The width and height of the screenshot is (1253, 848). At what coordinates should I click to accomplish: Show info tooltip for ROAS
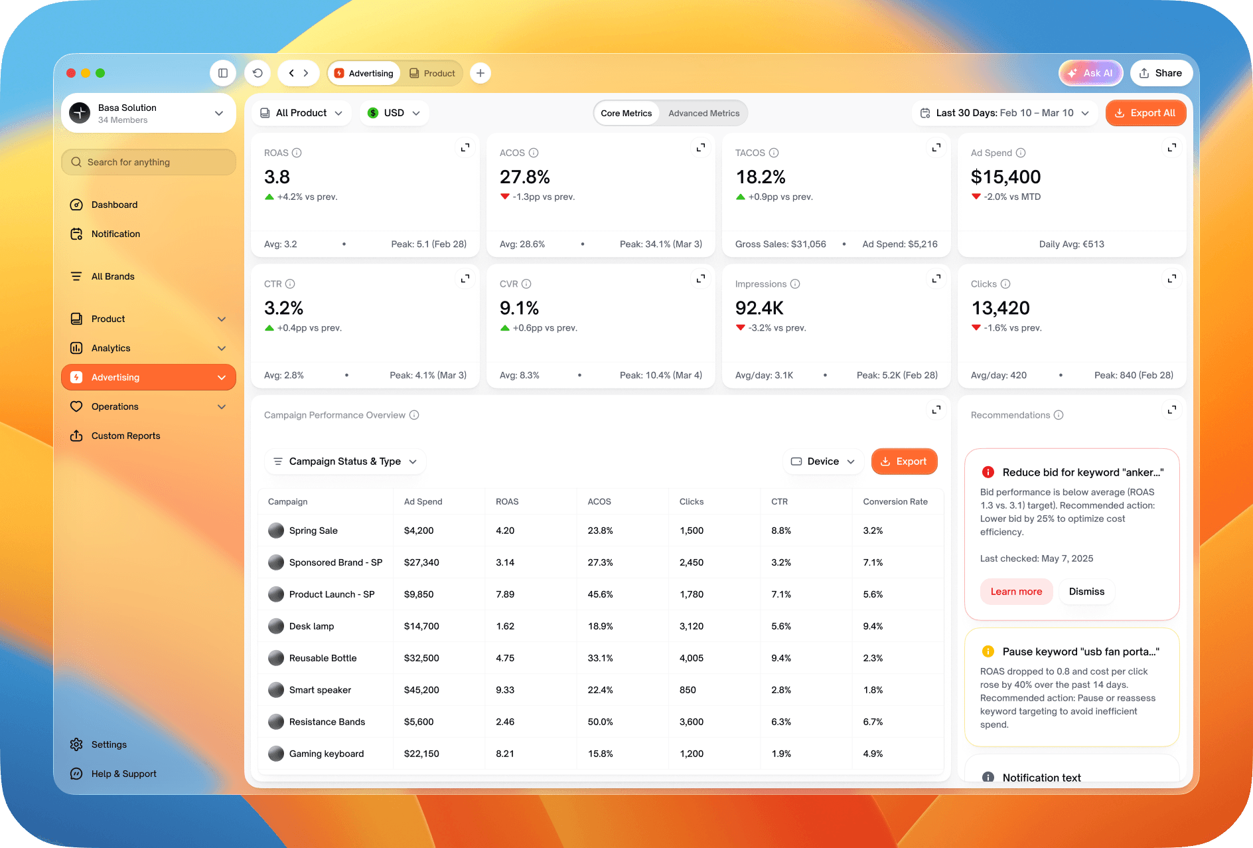tap(297, 153)
